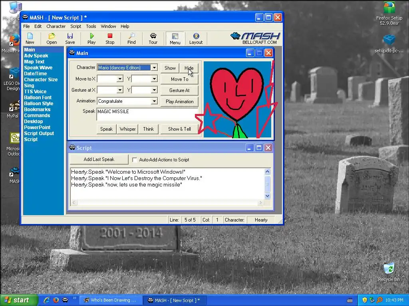409x306 pixels.
Task: Click the Whisper button
Action: pos(127,129)
